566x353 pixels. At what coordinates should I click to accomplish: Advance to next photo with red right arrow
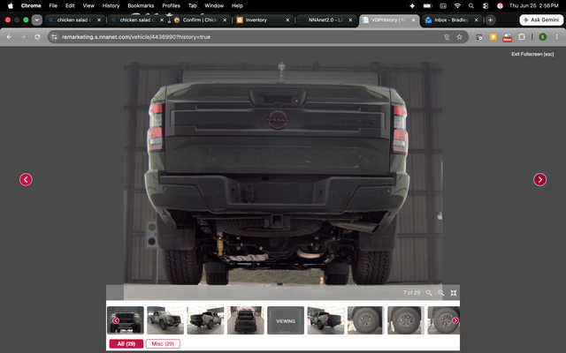click(x=539, y=179)
